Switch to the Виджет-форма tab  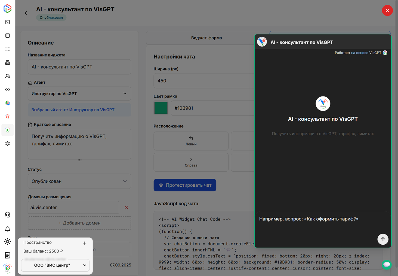pos(206,38)
